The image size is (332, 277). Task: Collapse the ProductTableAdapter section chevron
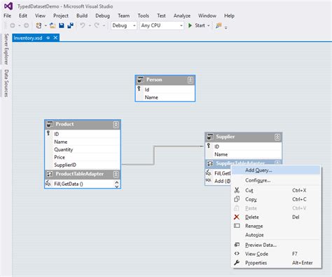pyautogui.click(x=116, y=174)
